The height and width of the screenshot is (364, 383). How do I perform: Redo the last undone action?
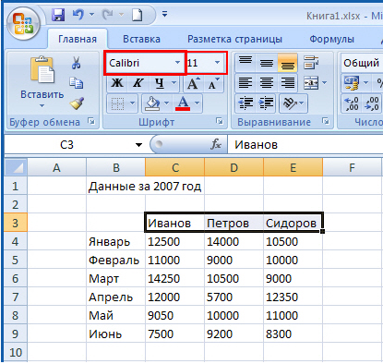click(108, 15)
